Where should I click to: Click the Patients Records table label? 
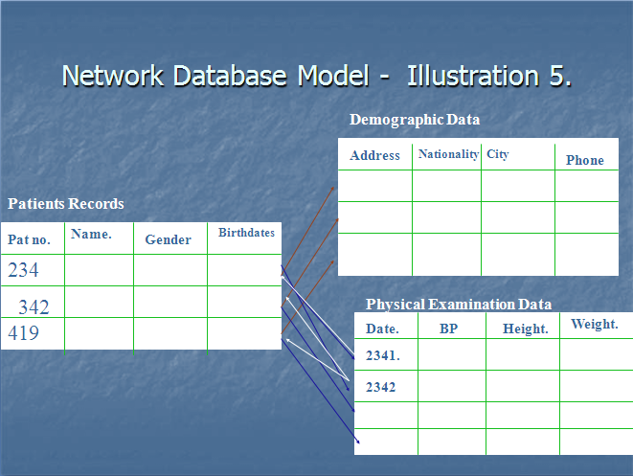[66, 204]
